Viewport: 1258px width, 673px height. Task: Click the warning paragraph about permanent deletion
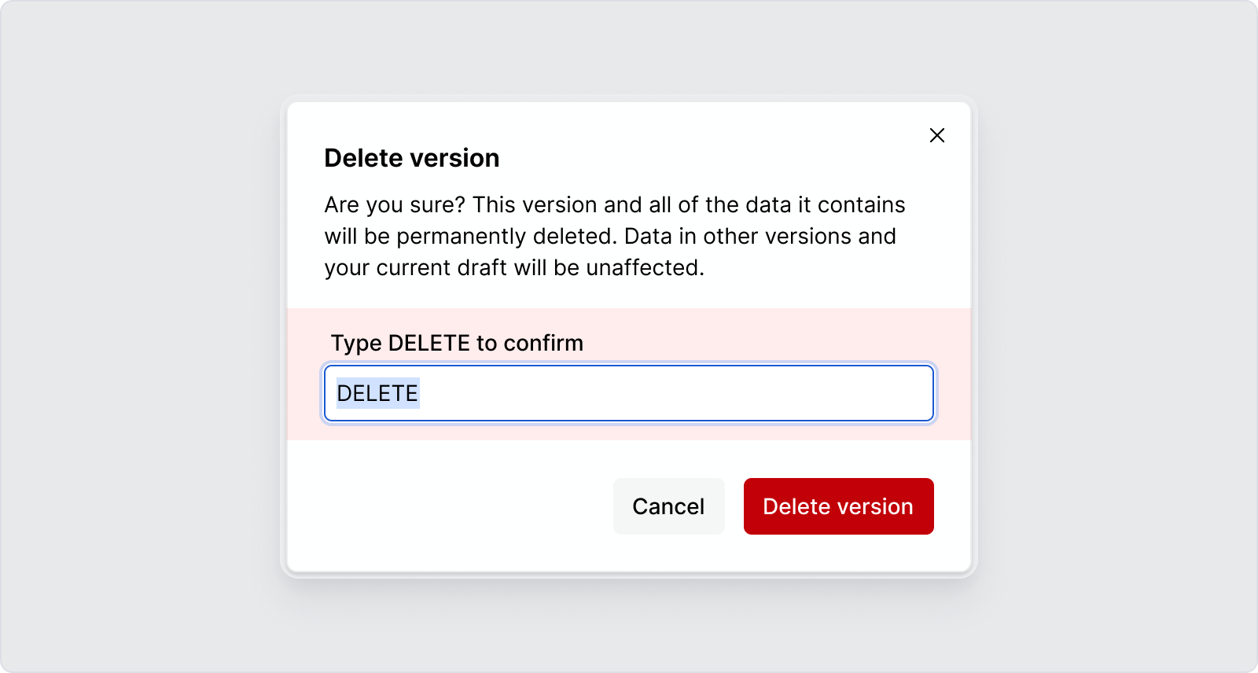coord(613,236)
